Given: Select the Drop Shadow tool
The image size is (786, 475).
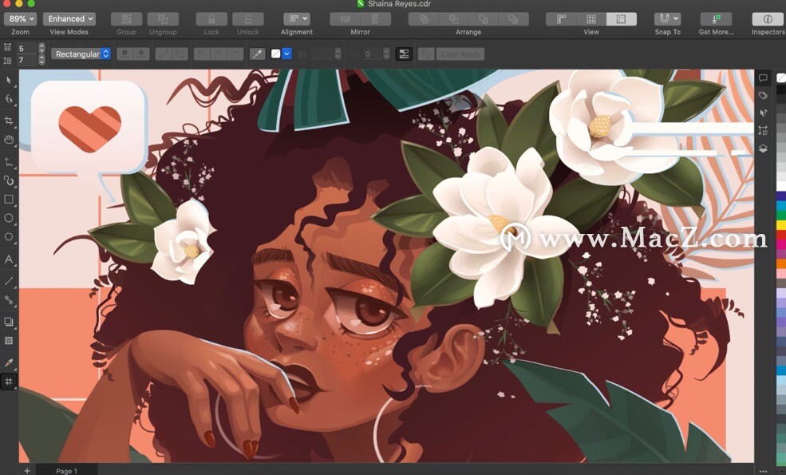Looking at the screenshot, I should coord(9,322).
